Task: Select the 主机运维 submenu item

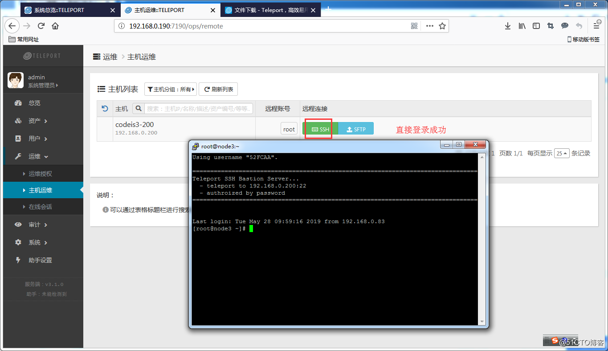Action: coord(43,190)
